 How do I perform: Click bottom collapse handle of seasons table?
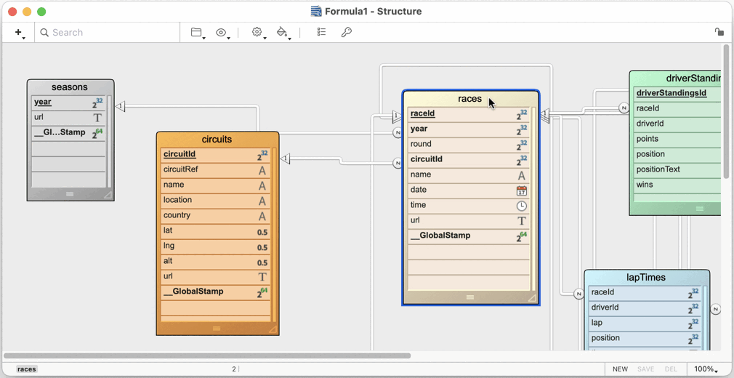pyautogui.click(x=70, y=194)
